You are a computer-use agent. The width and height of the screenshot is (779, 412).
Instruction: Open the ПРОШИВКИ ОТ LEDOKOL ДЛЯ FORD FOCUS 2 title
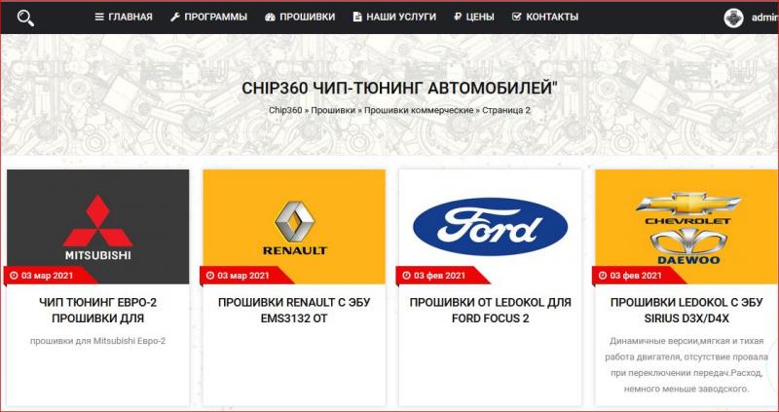(x=491, y=310)
